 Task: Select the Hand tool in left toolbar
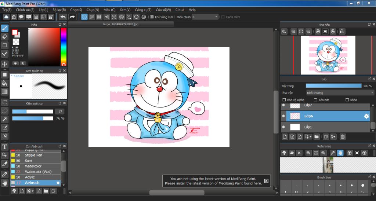pyautogui.click(x=4, y=183)
